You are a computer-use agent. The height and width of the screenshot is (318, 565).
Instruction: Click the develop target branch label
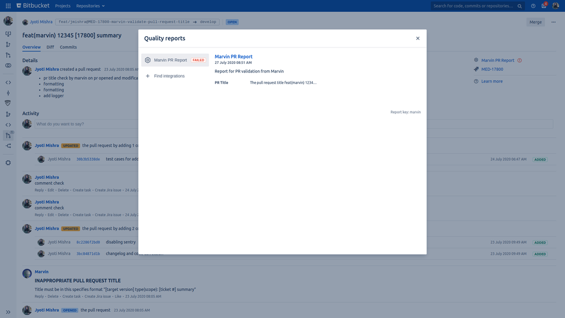click(x=208, y=22)
